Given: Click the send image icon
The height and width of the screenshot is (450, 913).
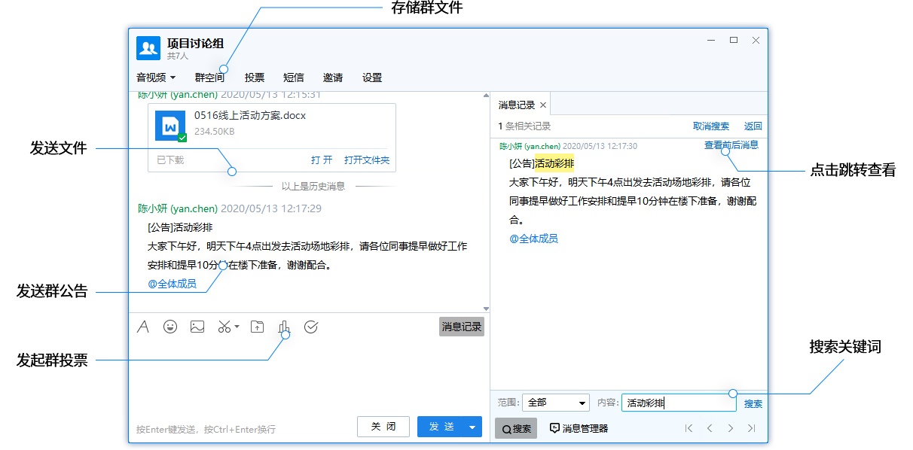Looking at the screenshot, I should click(197, 327).
